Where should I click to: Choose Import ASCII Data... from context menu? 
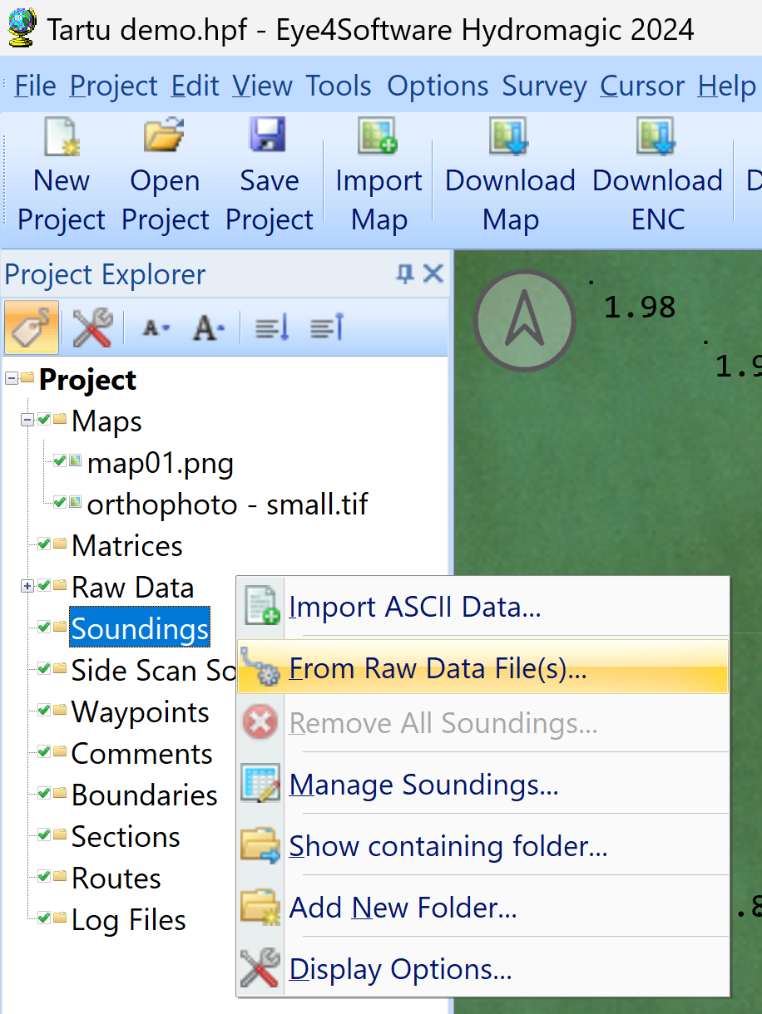483,607
